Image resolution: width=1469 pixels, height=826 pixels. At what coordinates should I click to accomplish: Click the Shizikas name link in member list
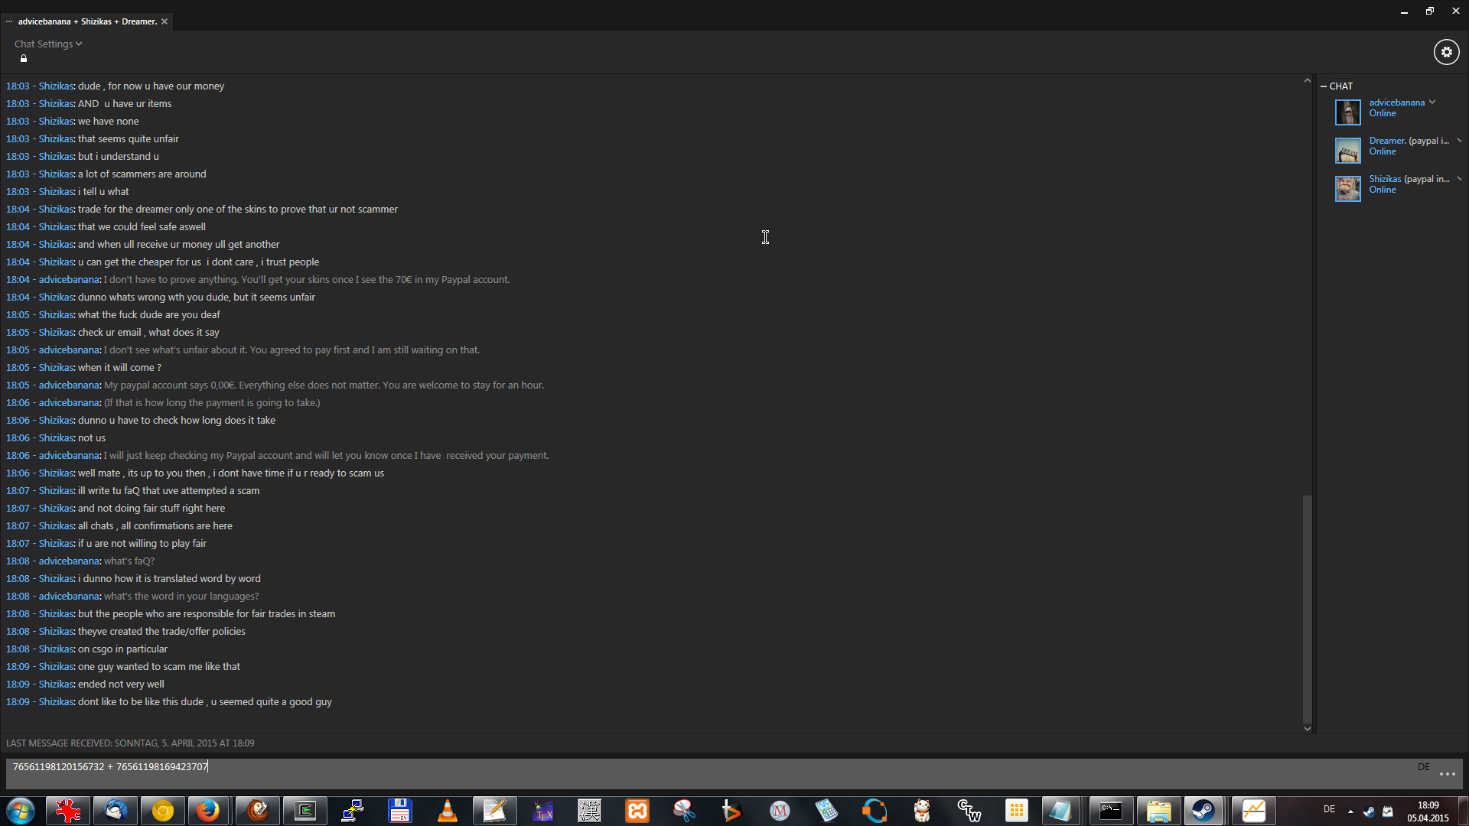pyautogui.click(x=1384, y=179)
